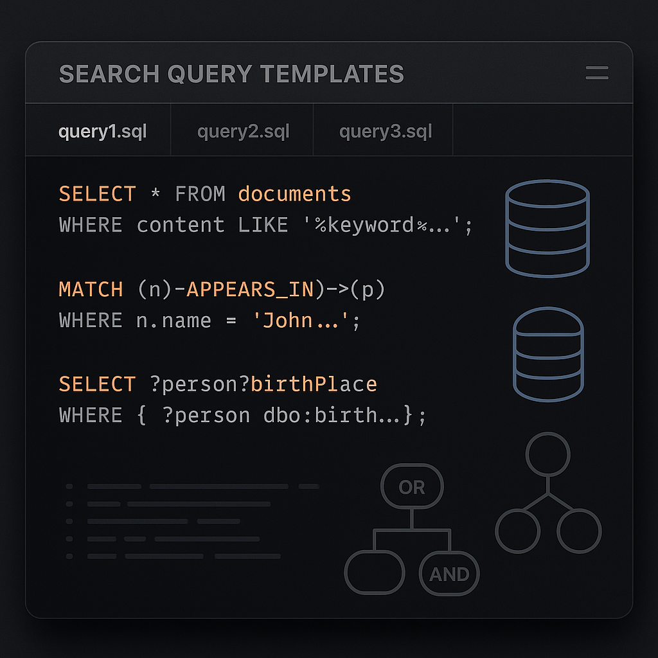Switch to the query2.sql tab
The height and width of the screenshot is (658, 658).
point(242,130)
